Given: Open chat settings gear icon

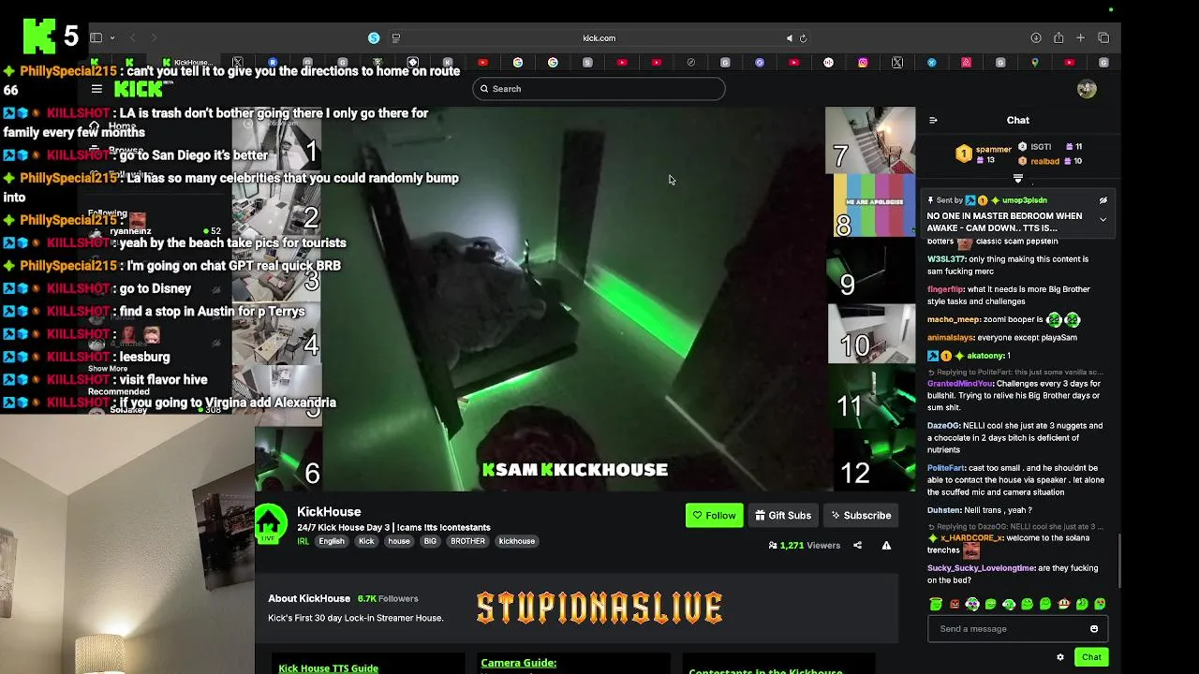Looking at the screenshot, I should tap(1060, 657).
